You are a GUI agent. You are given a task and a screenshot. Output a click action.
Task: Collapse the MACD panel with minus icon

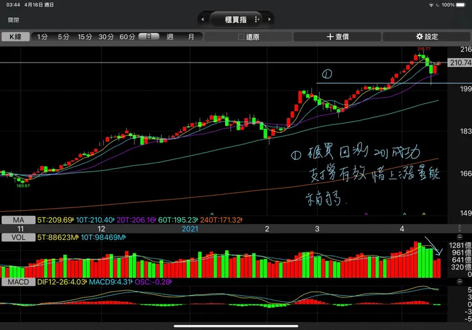pyautogui.click(x=459, y=281)
